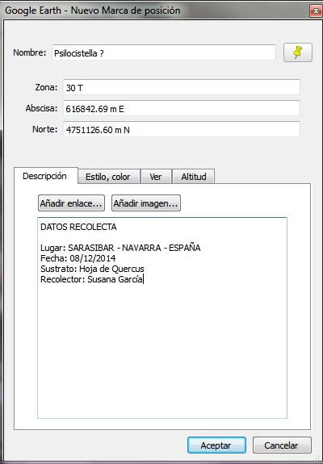The width and height of the screenshot is (323, 464).
Task: Click the DATOS RECOLECTA line in the description
Action: [x=78, y=227]
